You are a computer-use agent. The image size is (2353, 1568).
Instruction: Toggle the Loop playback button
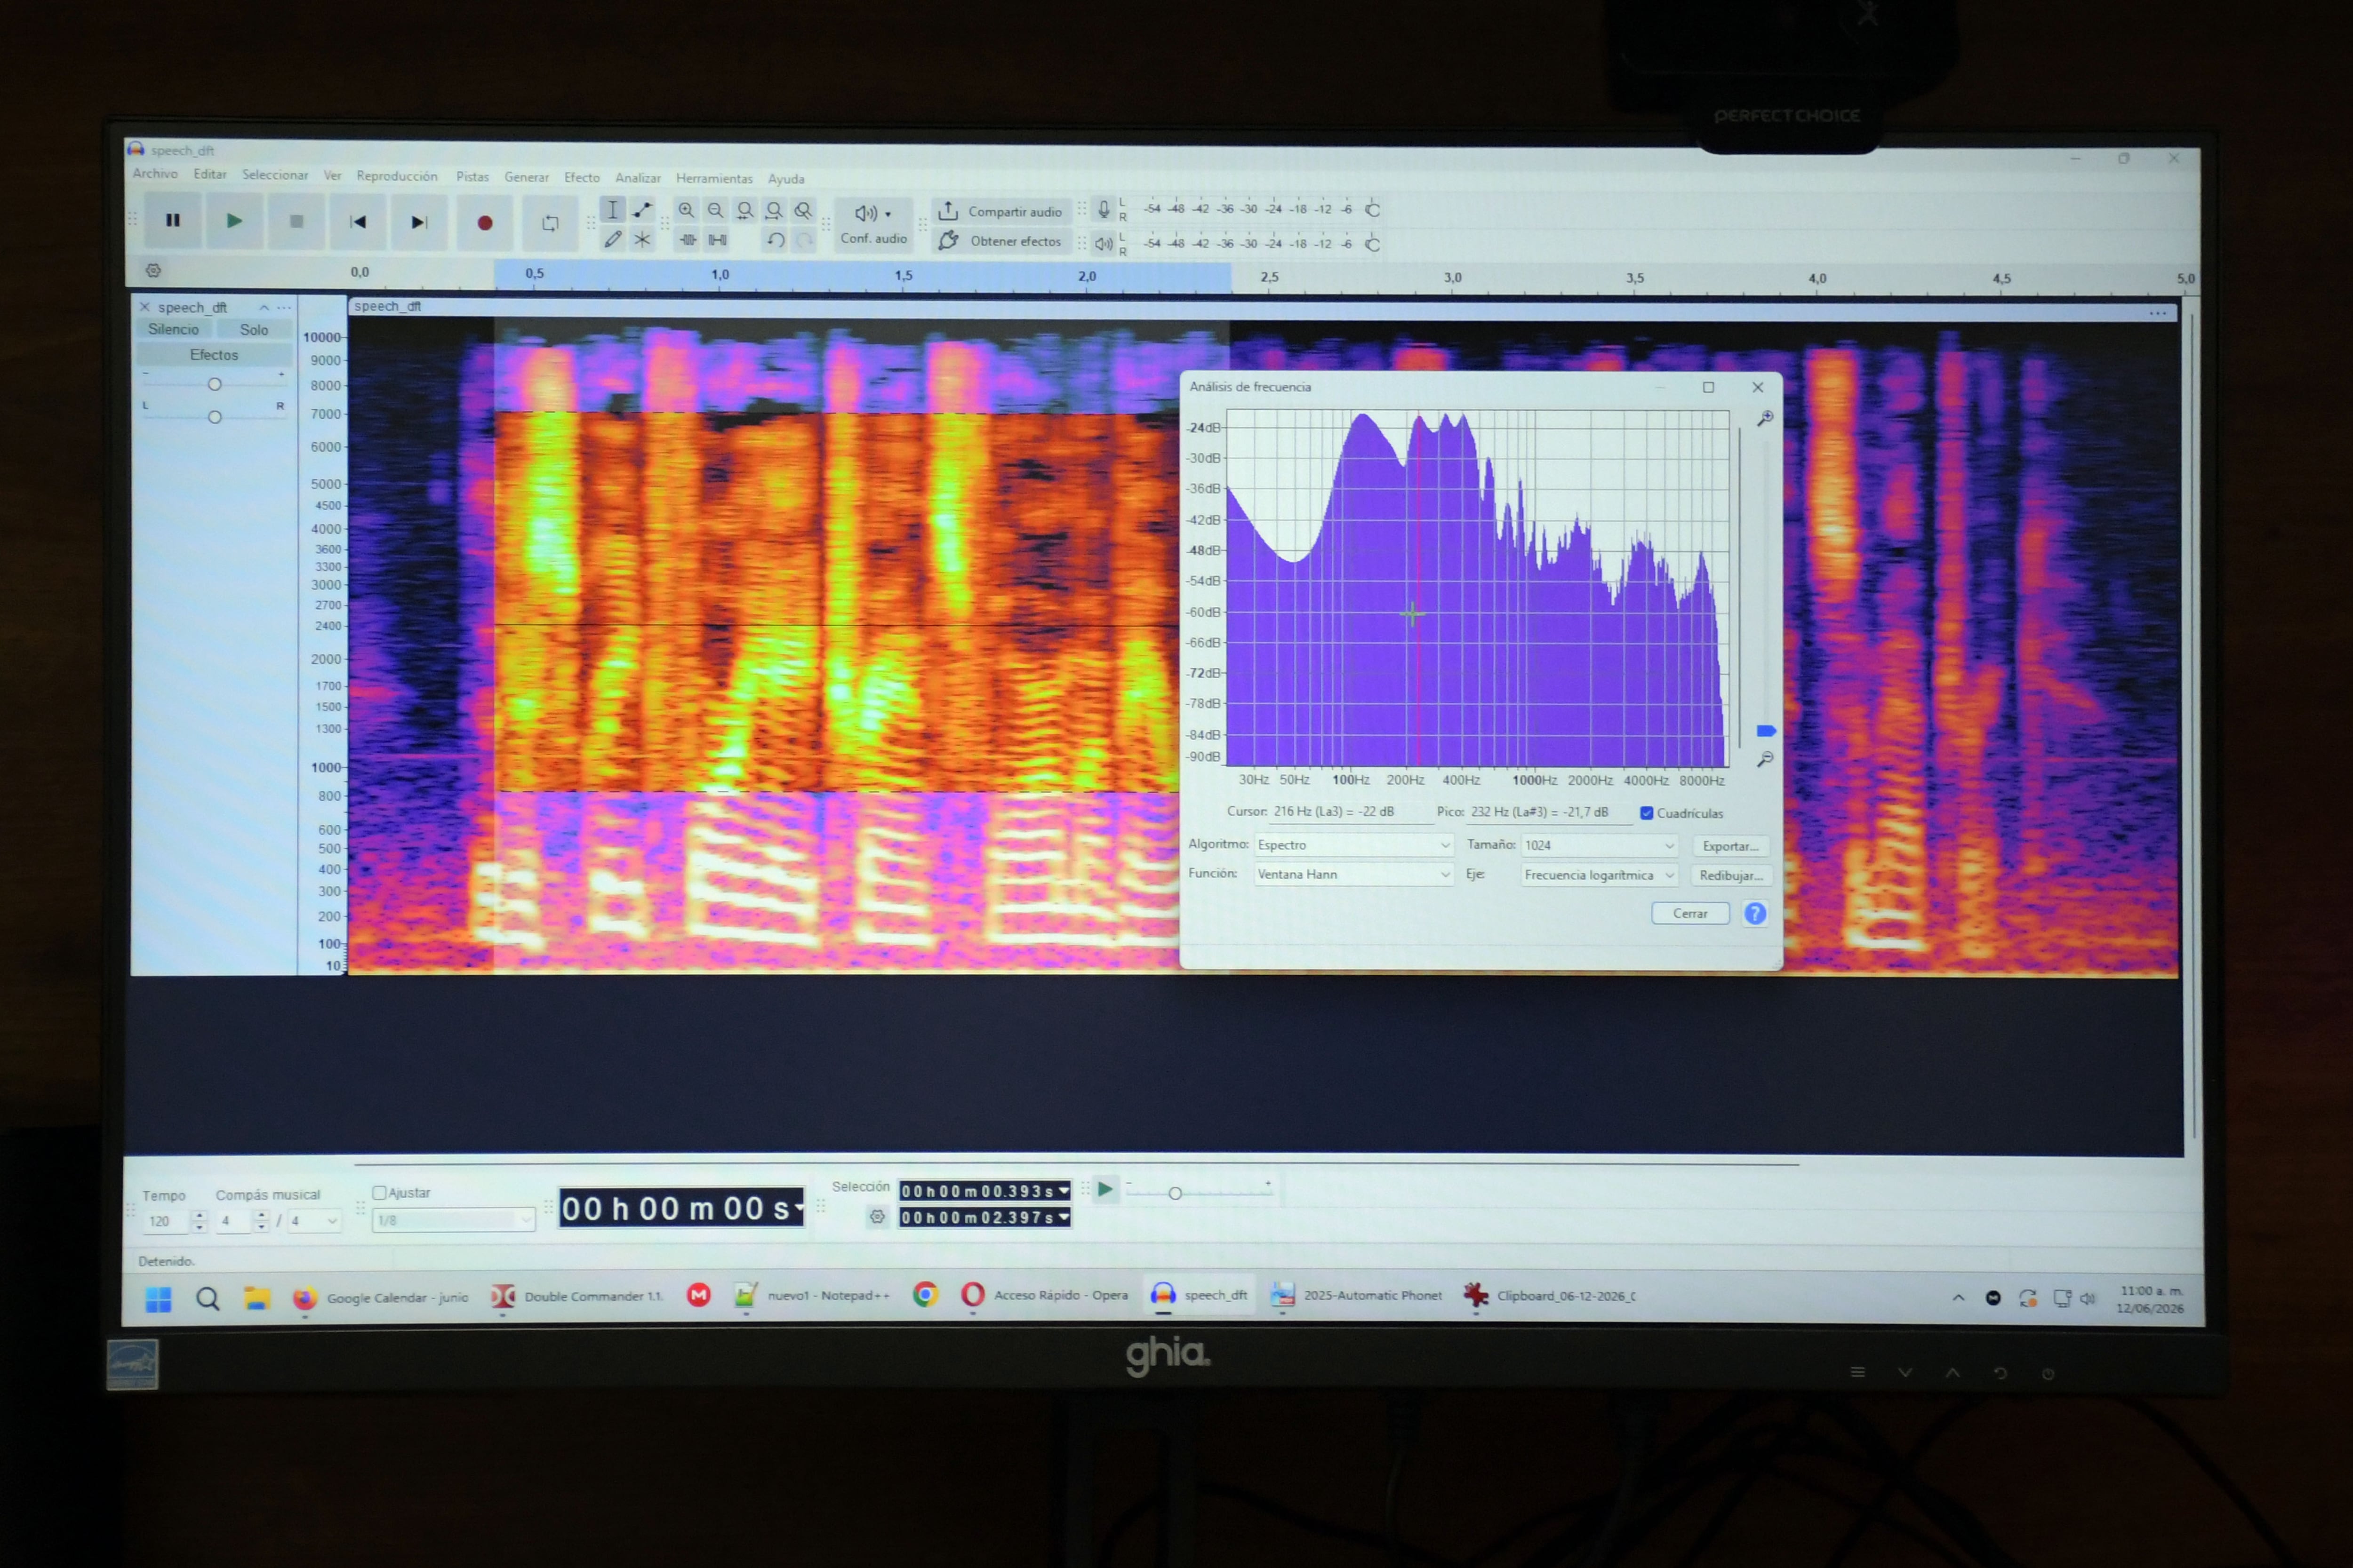[x=549, y=223]
